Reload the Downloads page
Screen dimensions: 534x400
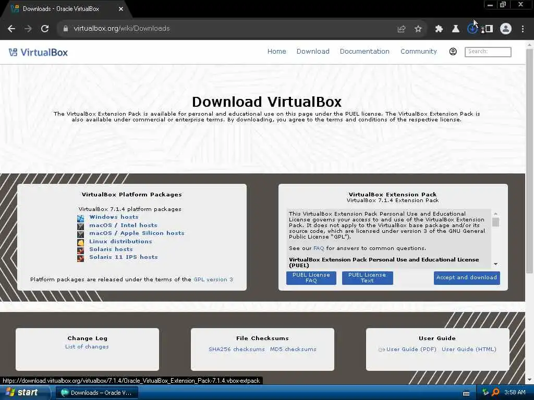coord(45,29)
